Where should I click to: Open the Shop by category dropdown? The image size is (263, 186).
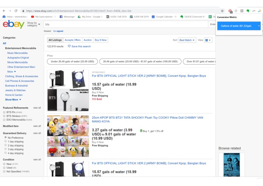(x=34, y=24)
